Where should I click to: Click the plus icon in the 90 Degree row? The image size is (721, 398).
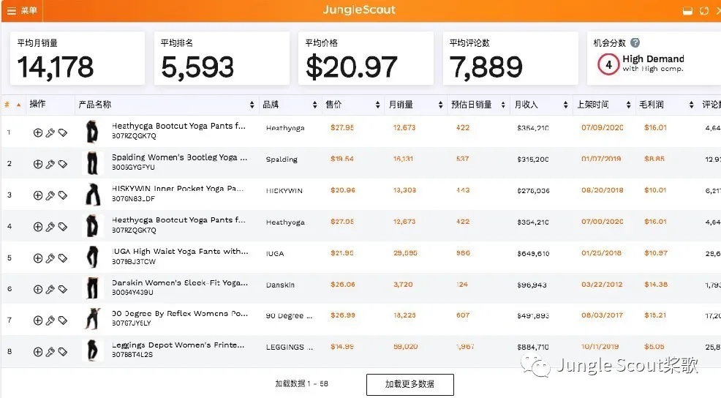[x=38, y=320]
